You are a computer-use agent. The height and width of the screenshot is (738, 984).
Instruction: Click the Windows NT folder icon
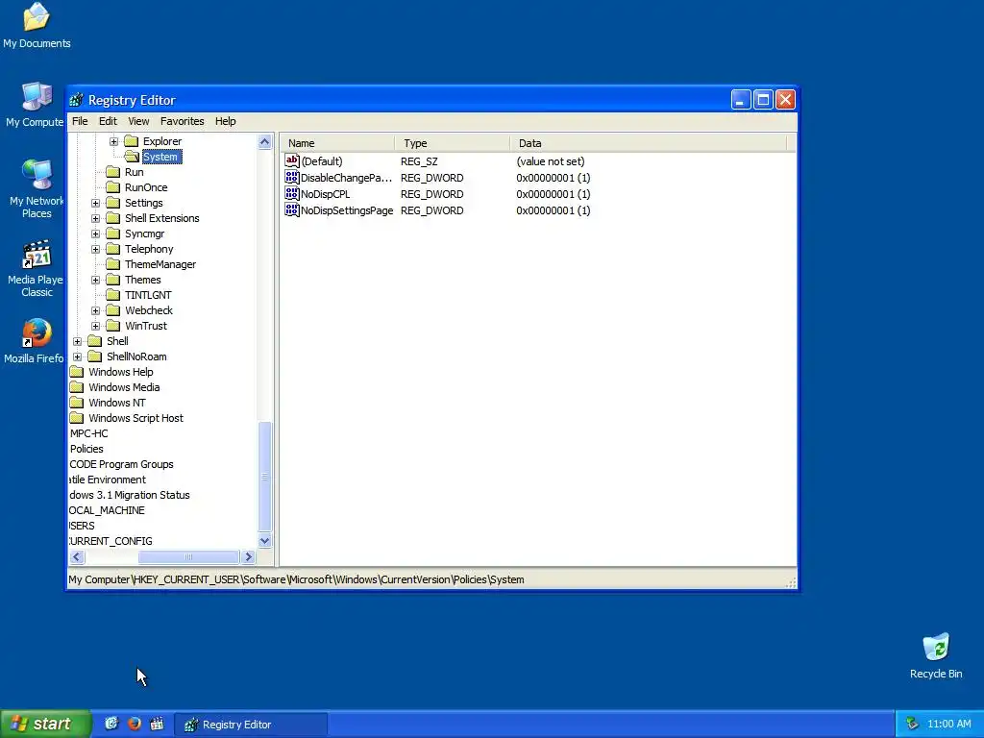(77, 403)
